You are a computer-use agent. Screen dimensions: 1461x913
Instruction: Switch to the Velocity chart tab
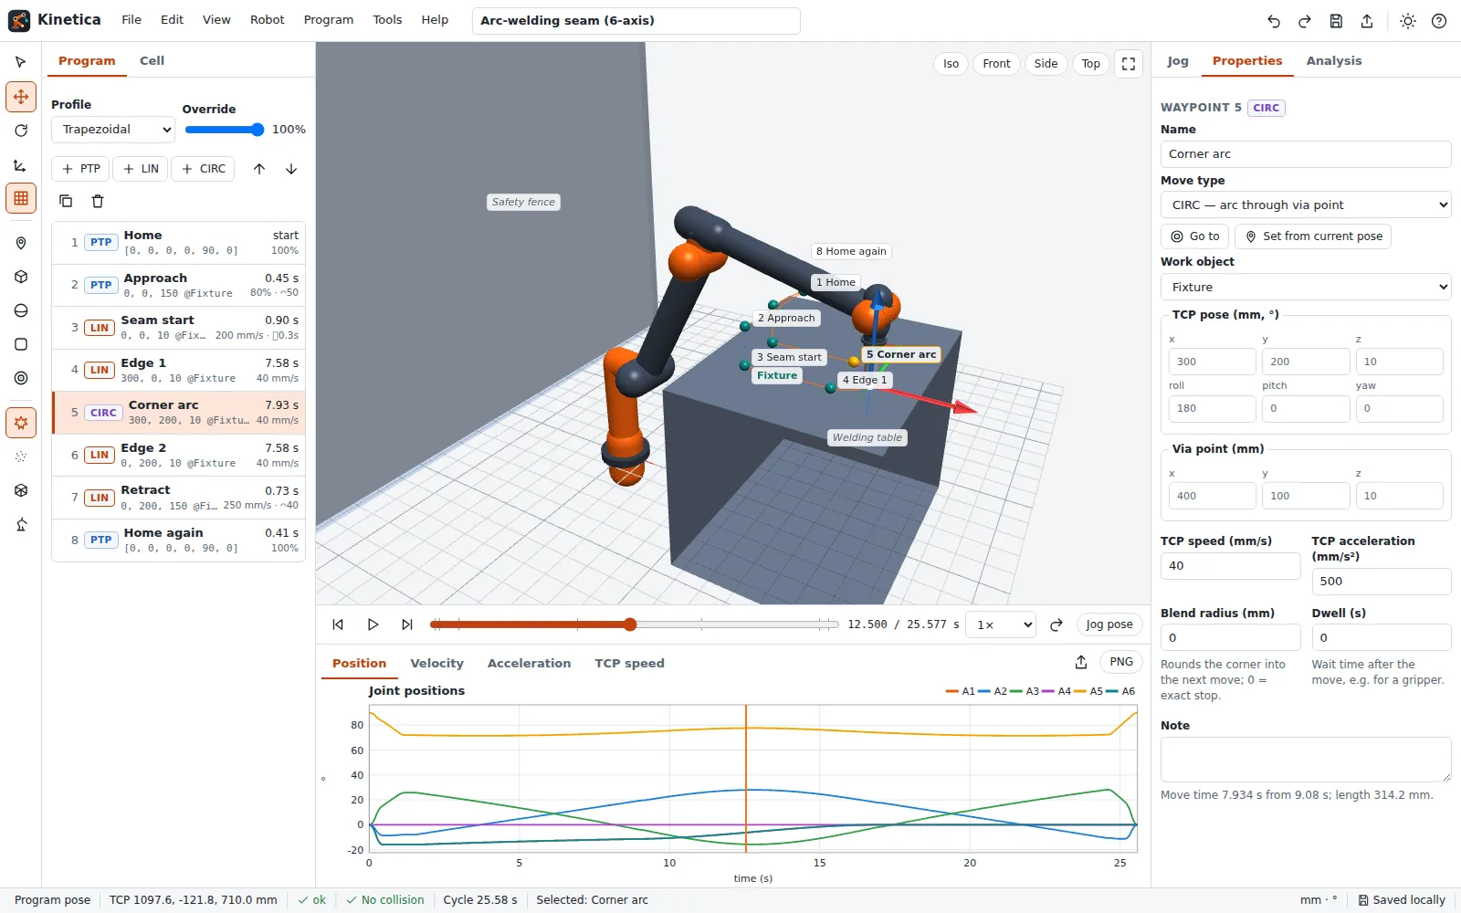coord(436,664)
